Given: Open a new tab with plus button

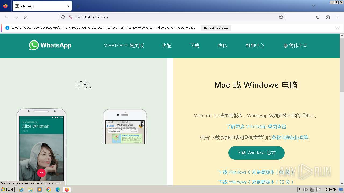Looking at the screenshot, I should tap(78, 6).
